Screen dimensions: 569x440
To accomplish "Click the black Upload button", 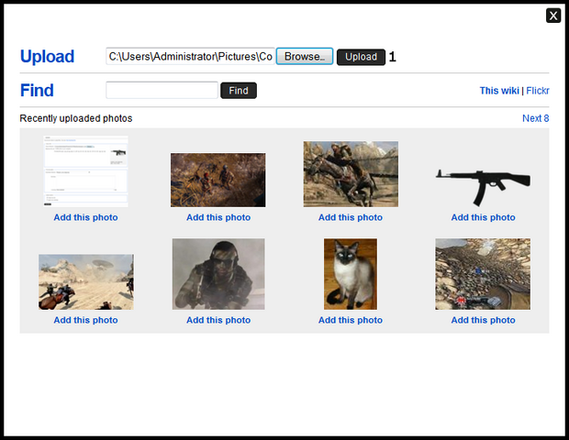I will (x=361, y=57).
